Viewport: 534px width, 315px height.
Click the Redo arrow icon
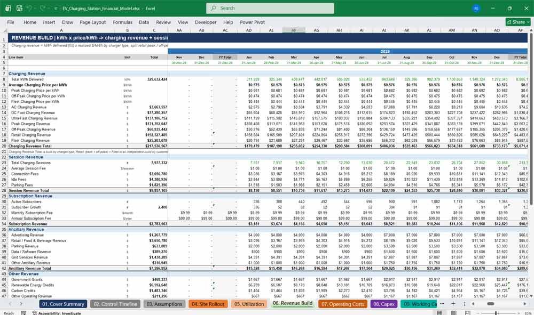click(42, 8)
